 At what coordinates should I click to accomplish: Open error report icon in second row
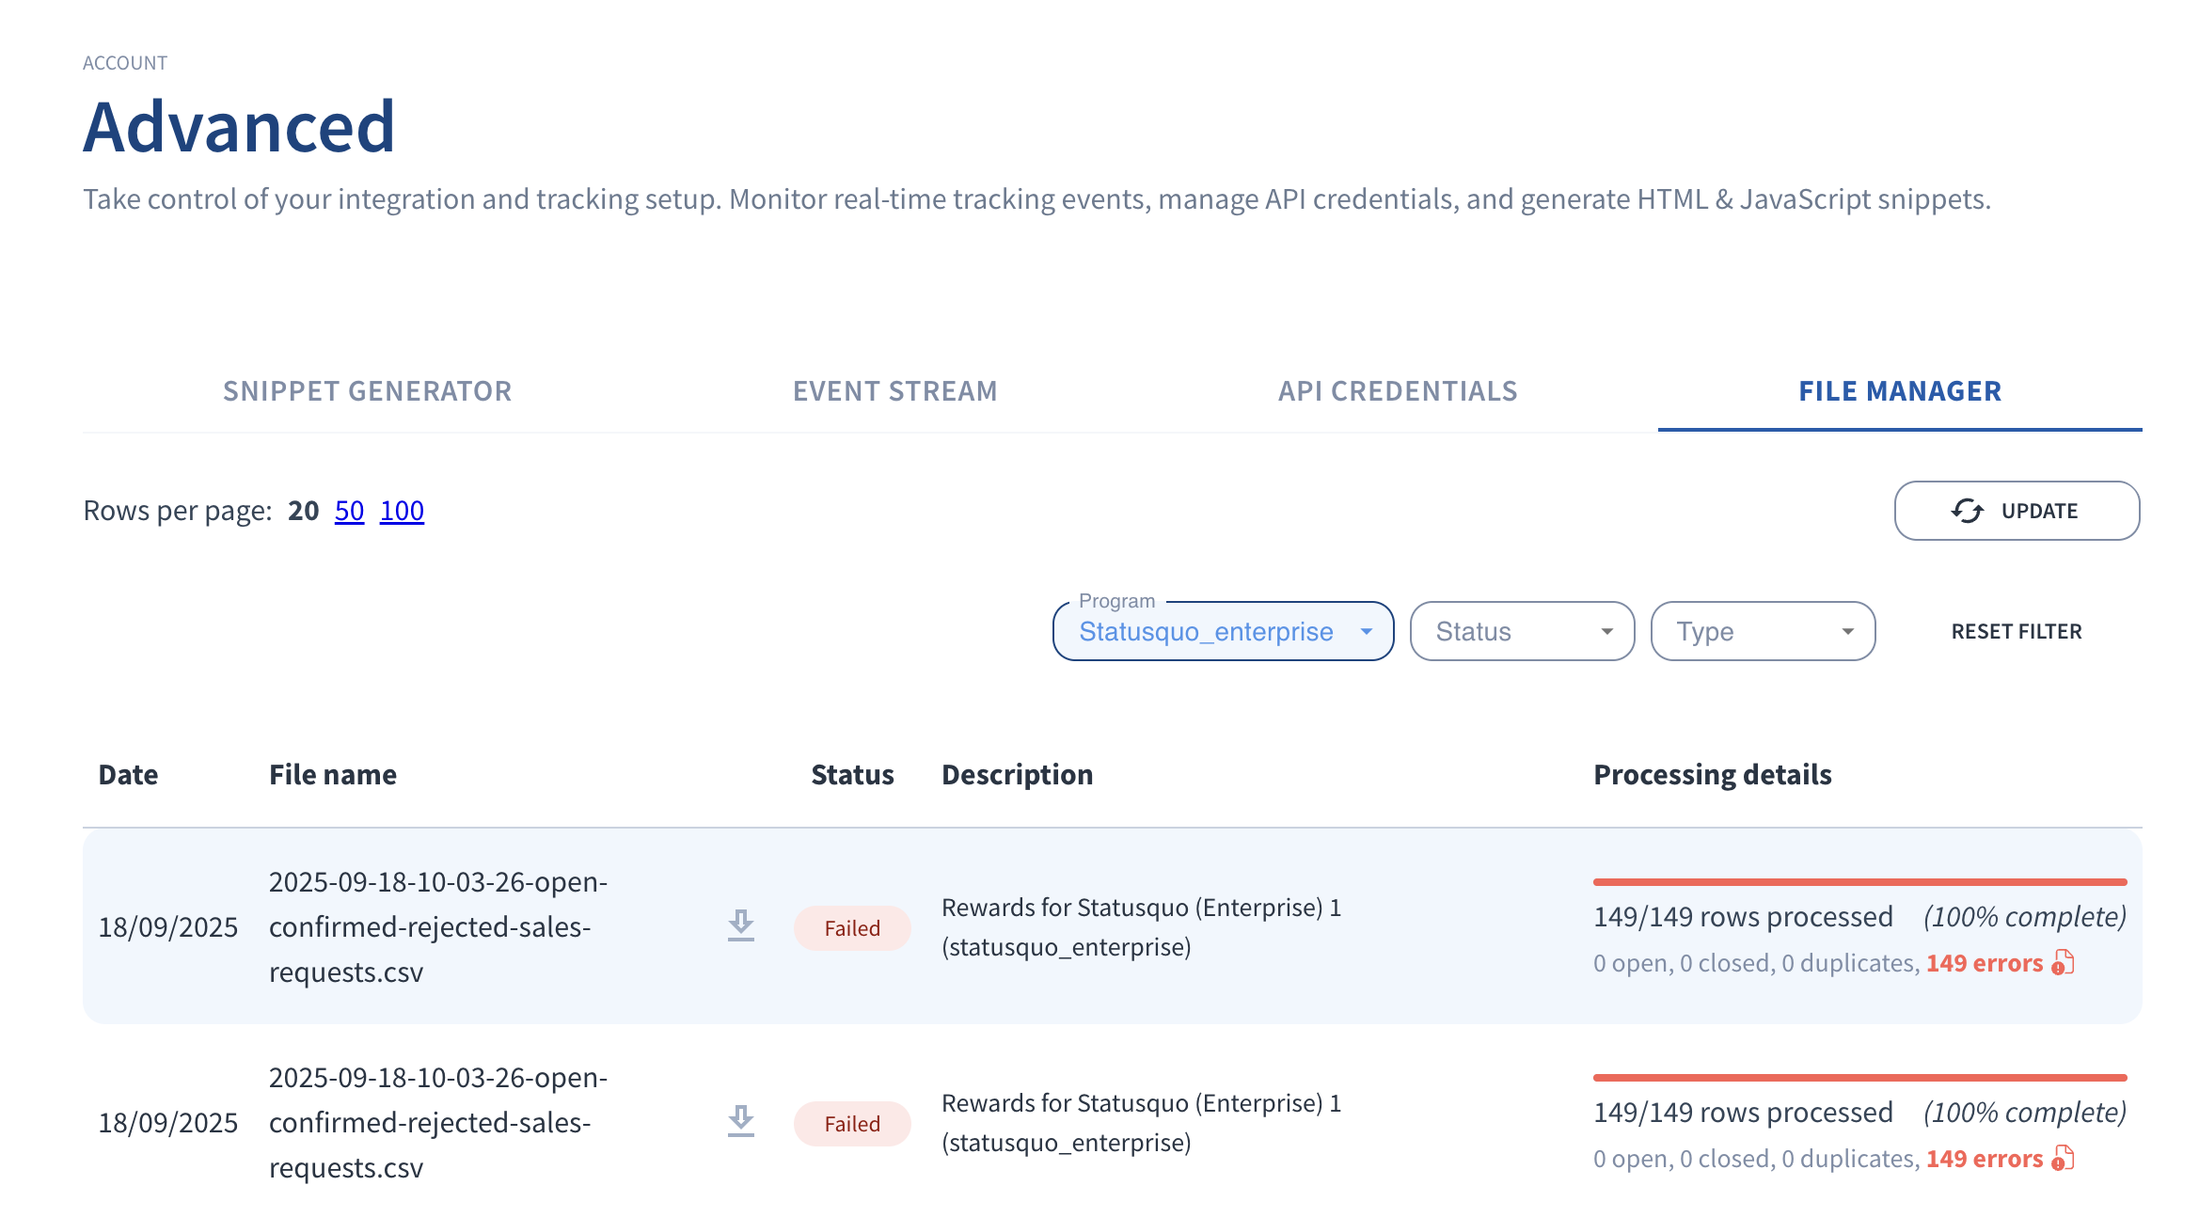point(2064,1159)
